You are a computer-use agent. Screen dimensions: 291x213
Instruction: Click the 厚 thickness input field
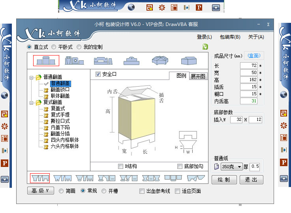click(255, 167)
